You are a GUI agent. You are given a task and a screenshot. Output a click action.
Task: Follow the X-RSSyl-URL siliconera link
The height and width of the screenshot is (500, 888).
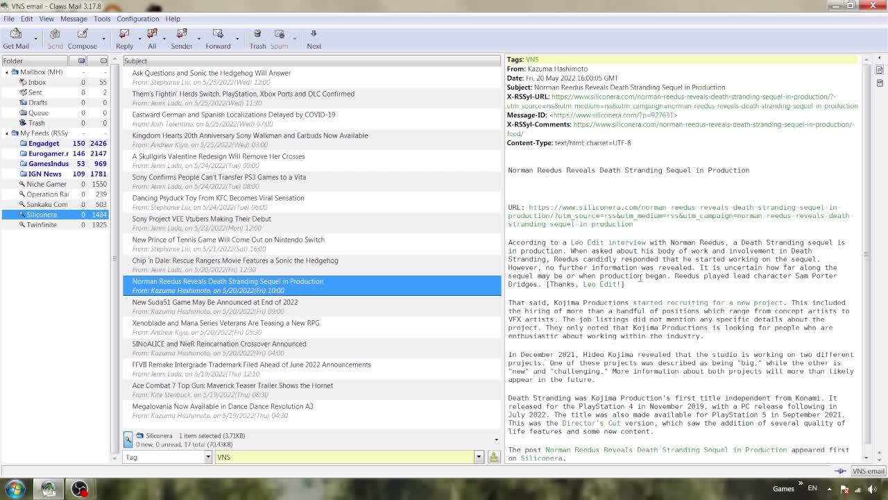click(x=682, y=101)
